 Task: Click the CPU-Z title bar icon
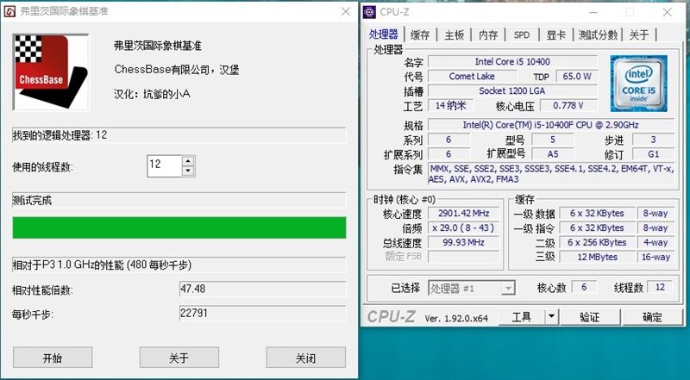369,12
